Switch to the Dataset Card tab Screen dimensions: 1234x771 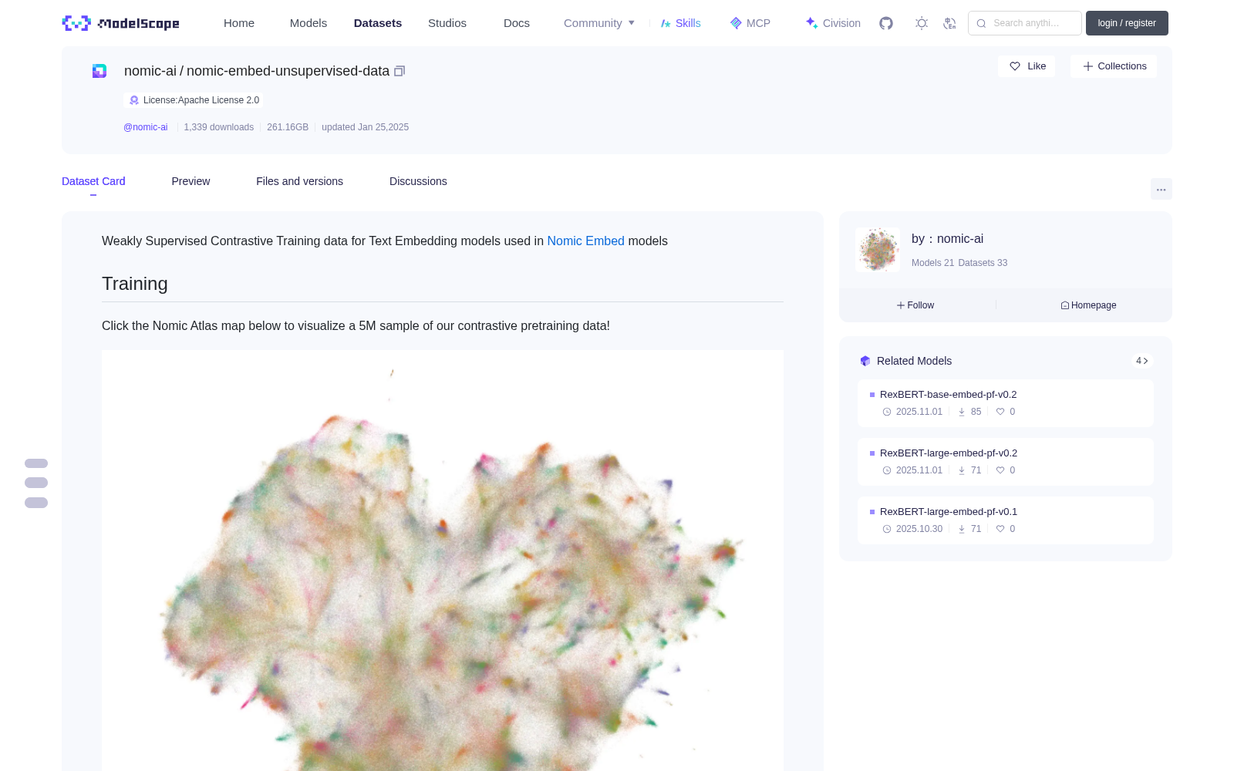tap(93, 181)
